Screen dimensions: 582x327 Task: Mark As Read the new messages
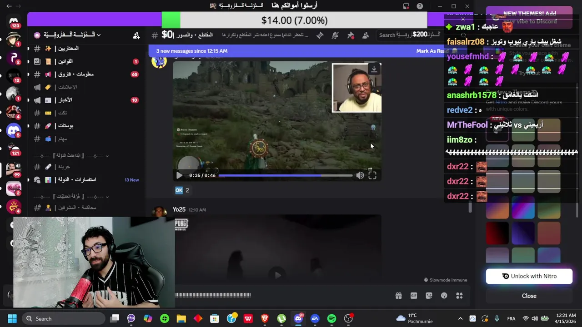[431, 51]
